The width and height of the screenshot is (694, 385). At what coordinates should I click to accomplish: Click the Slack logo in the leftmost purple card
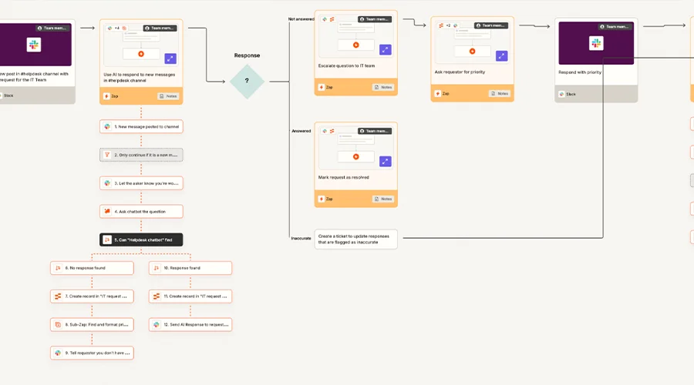pyautogui.click(x=35, y=45)
